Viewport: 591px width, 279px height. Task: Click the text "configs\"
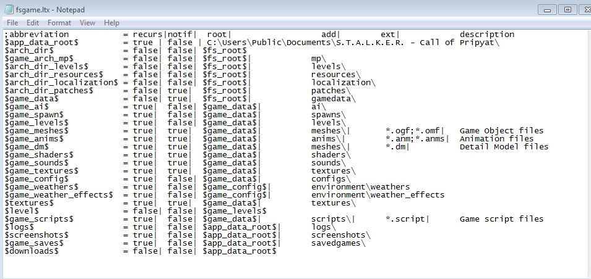331,179
